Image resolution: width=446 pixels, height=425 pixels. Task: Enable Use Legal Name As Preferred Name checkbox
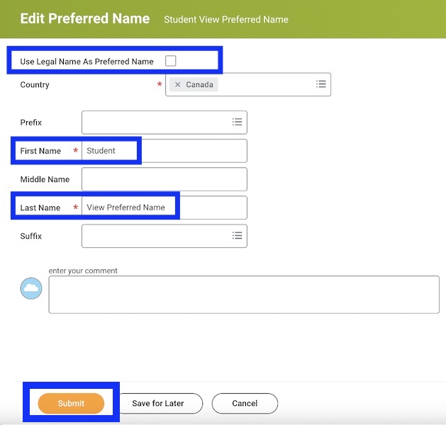[170, 61]
